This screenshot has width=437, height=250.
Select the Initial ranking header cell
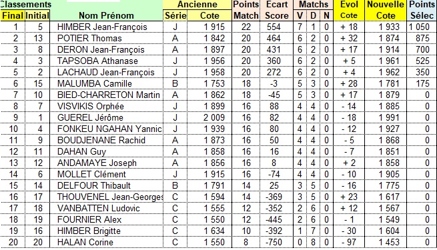pyautogui.click(x=37, y=15)
